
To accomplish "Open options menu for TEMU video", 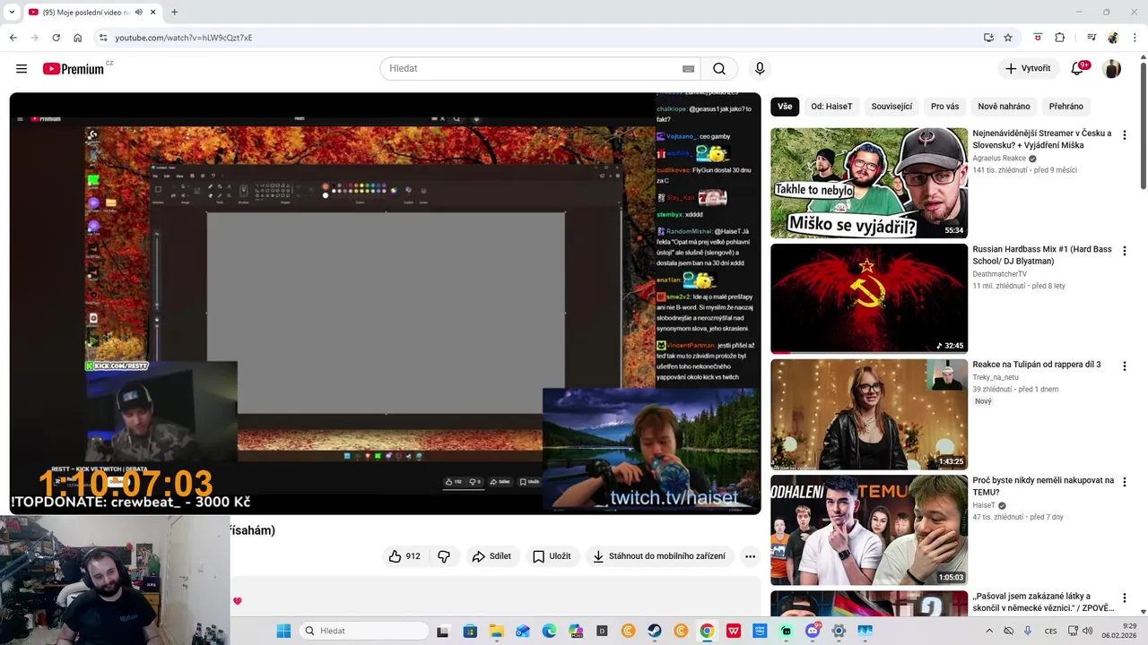I will click(1125, 482).
